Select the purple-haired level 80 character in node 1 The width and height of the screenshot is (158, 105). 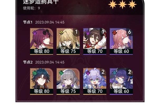point(42,41)
